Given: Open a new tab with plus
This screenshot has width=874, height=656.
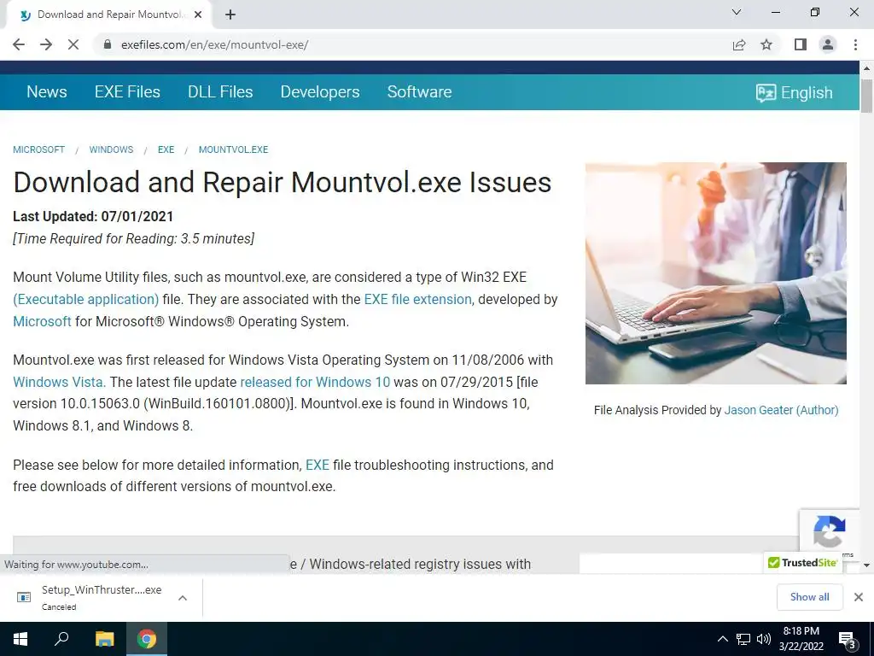Looking at the screenshot, I should coord(230,15).
